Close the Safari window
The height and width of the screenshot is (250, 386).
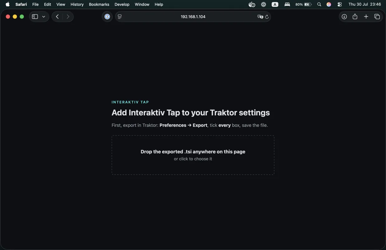pos(8,17)
